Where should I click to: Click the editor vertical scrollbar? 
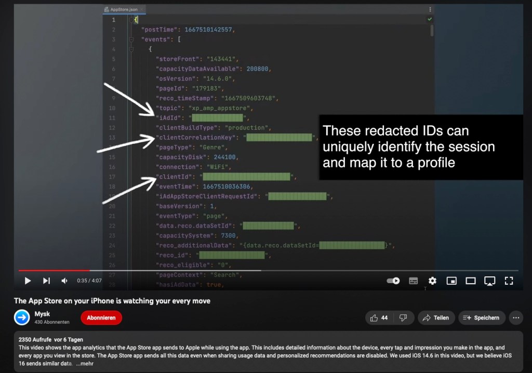click(432, 31)
